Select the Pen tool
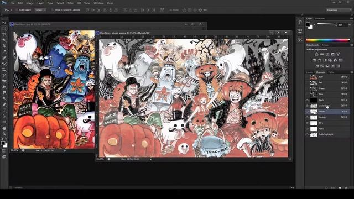Image resolution: width=354 pixels, height=199 pixels. point(4,104)
